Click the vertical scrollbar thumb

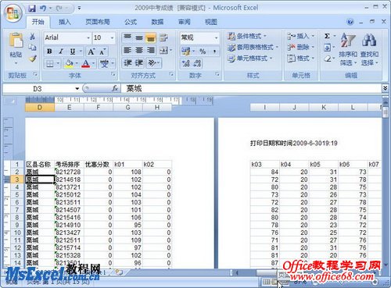pos(386,112)
